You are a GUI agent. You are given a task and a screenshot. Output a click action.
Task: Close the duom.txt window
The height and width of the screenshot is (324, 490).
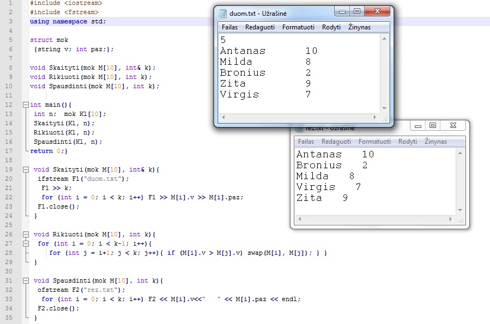(377, 11)
